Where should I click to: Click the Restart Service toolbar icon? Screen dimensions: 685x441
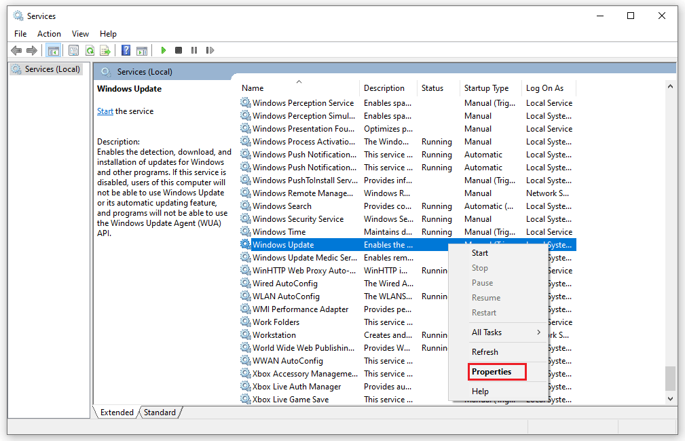pos(210,50)
